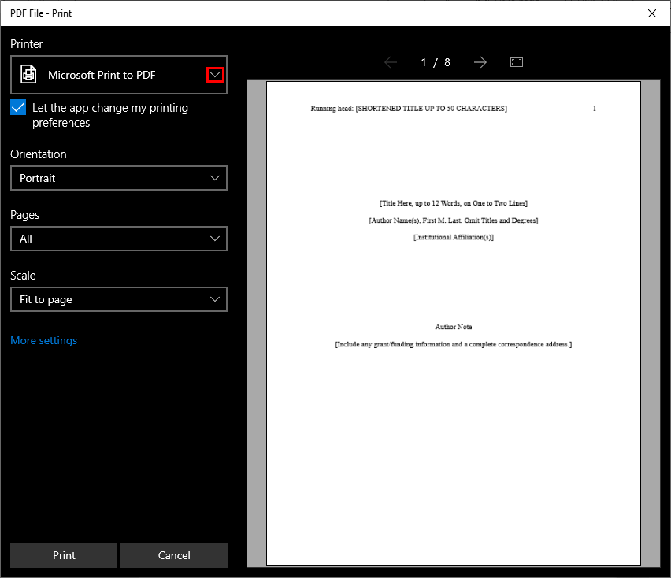The image size is (671, 578).
Task: Cancel the print dialog
Action: [173, 555]
